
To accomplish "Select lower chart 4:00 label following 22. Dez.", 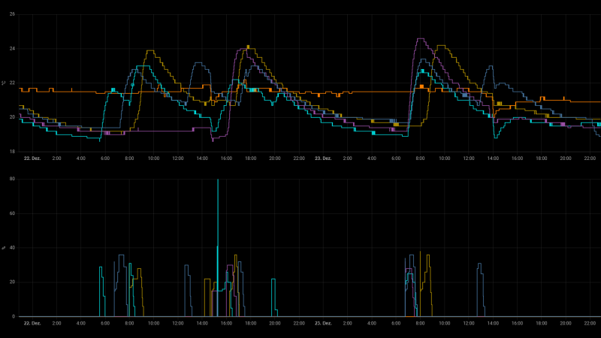I will pyautogui.click(x=81, y=324).
